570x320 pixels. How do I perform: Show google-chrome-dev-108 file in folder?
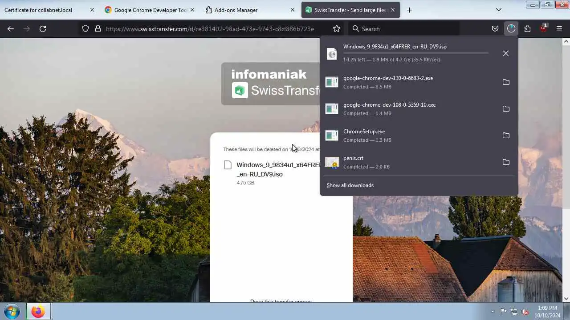coord(506,109)
